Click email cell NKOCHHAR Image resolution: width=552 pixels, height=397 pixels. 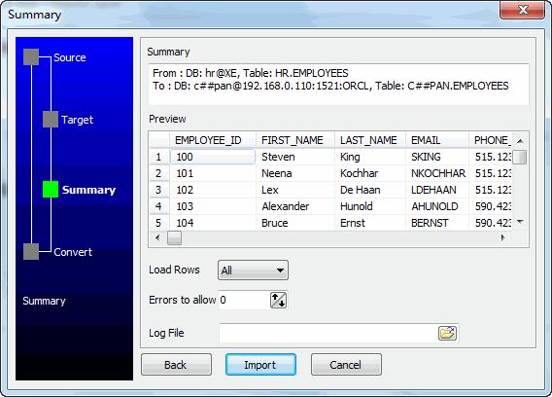pyautogui.click(x=437, y=173)
